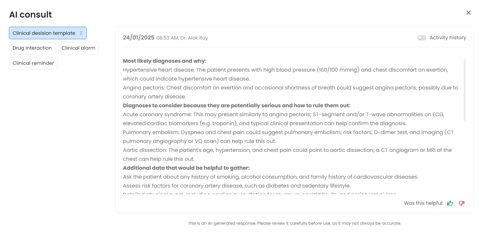Viewport: 486px width, 233px height.
Task: Close the AI consult panel
Action: (x=468, y=13)
